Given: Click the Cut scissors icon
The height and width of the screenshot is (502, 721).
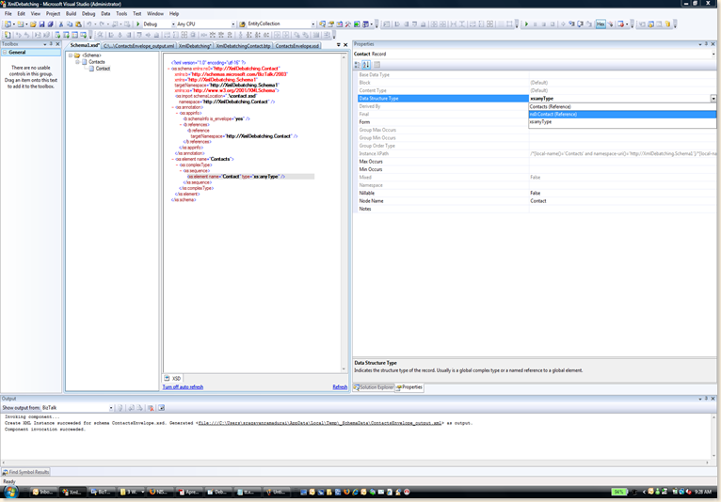Looking at the screenshot, I should (x=62, y=24).
